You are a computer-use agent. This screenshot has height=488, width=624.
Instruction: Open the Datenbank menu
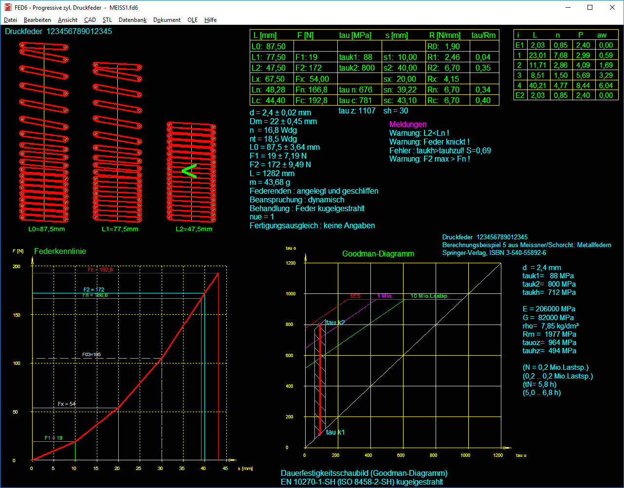[x=132, y=20]
